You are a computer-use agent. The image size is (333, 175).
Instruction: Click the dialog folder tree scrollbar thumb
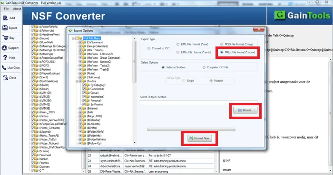(134, 62)
